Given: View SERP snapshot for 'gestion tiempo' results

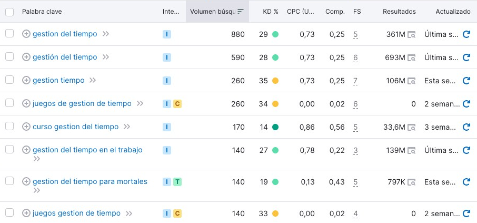Looking at the screenshot, I should pyautogui.click(x=412, y=81).
